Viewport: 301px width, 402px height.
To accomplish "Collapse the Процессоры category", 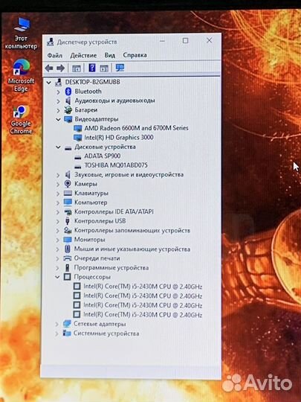I will pyautogui.click(x=57, y=277).
